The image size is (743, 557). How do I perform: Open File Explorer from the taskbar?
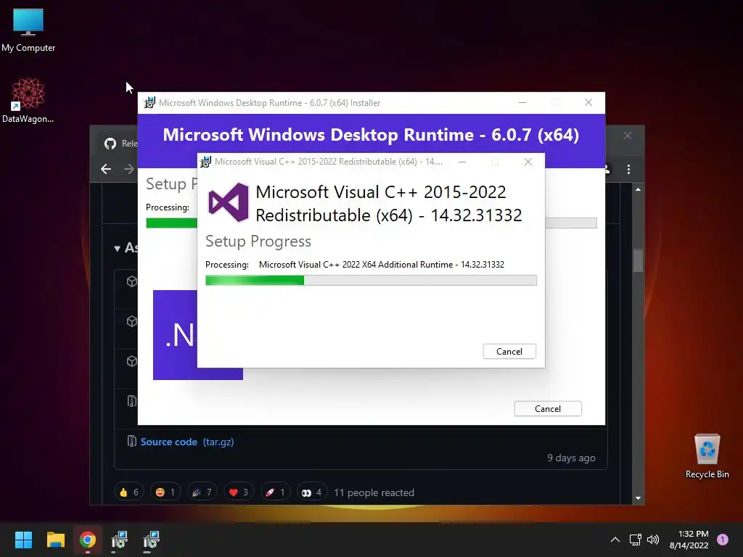tap(55, 540)
